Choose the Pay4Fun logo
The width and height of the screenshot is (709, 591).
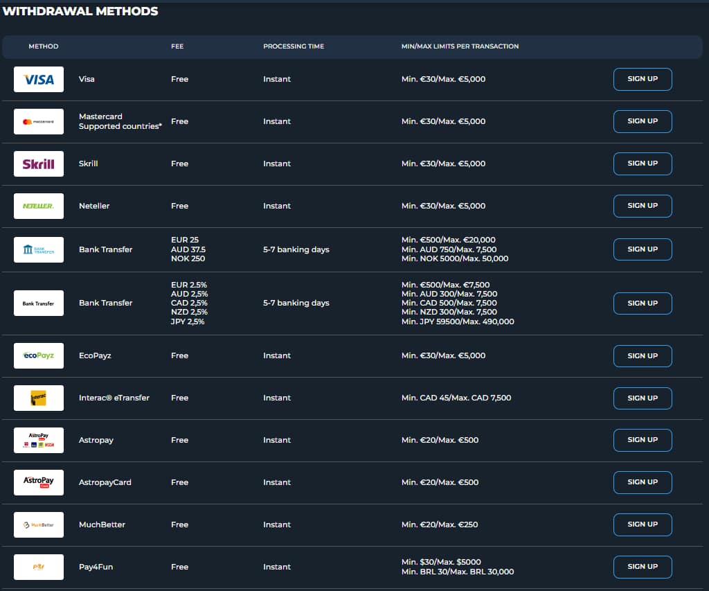point(39,567)
